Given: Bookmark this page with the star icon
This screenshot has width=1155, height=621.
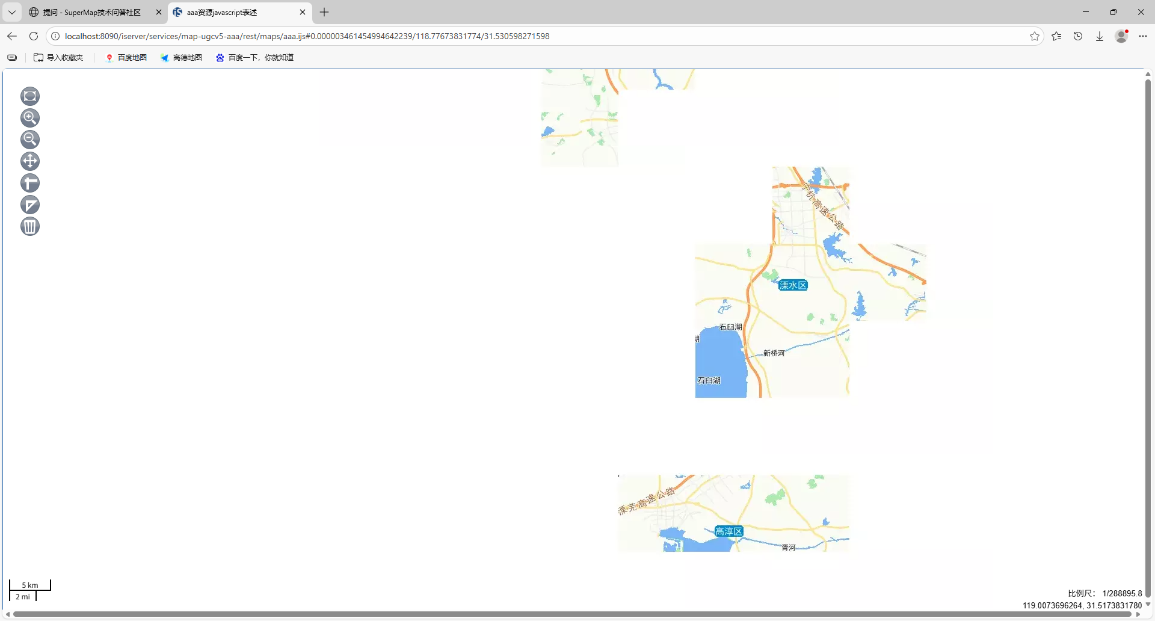Looking at the screenshot, I should (1035, 36).
